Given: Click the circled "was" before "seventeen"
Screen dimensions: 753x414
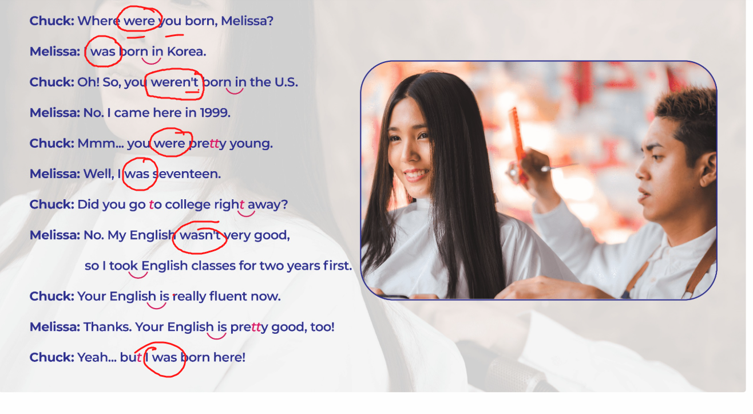Looking at the screenshot, I should pyautogui.click(x=137, y=174).
